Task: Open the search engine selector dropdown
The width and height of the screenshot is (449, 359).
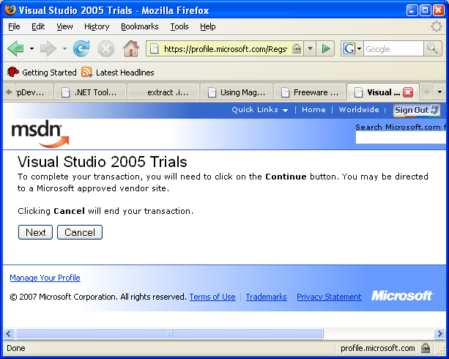Action: tap(359, 48)
